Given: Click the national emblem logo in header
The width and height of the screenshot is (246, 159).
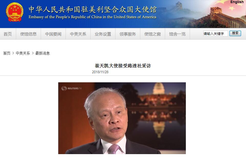Looking at the screenshot, I should click(x=14, y=12).
